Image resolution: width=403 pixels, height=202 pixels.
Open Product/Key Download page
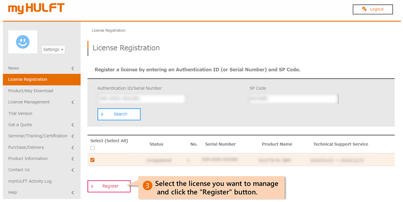click(31, 91)
